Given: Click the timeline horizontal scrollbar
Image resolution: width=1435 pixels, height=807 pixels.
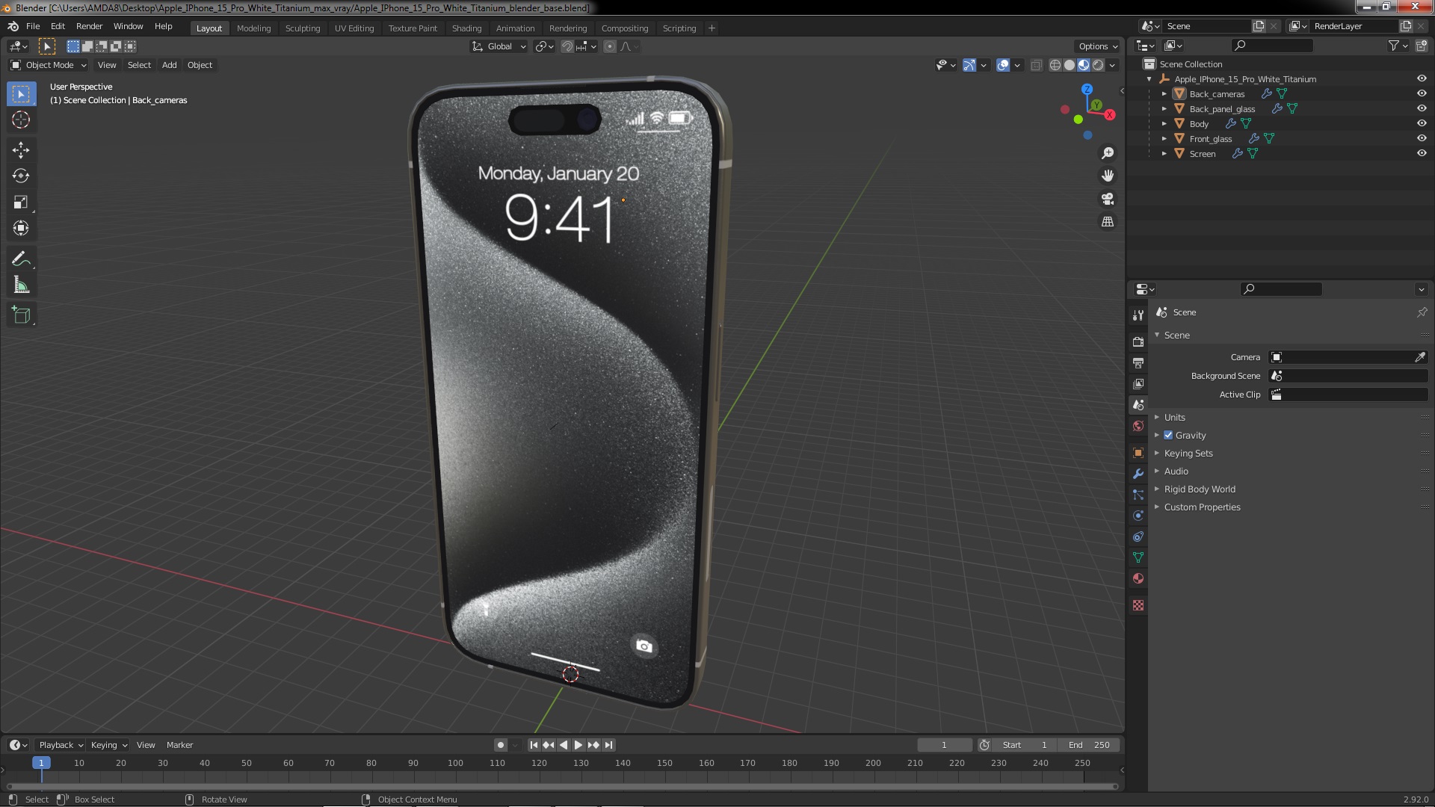Looking at the screenshot, I should click(x=562, y=786).
